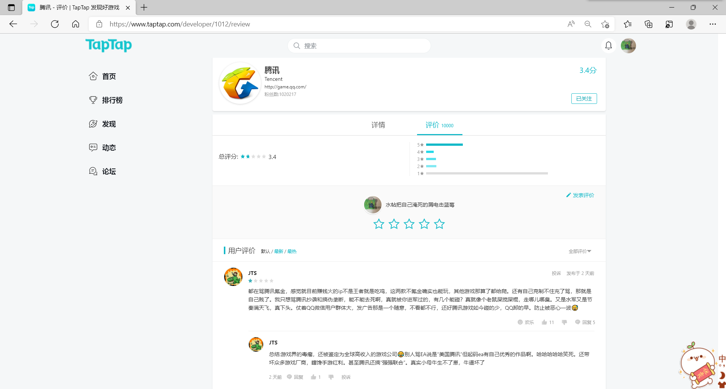Screen dimensions: 726x389
Task: Open the 动态 feed page
Action: (x=102, y=148)
